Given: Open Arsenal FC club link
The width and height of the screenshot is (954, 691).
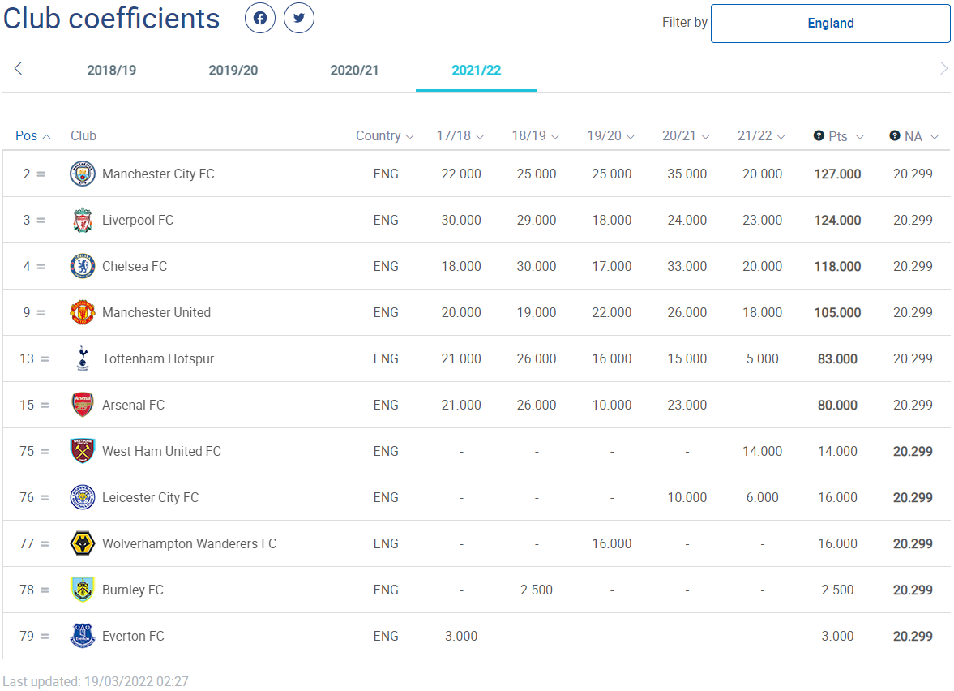Looking at the screenshot, I should [133, 405].
